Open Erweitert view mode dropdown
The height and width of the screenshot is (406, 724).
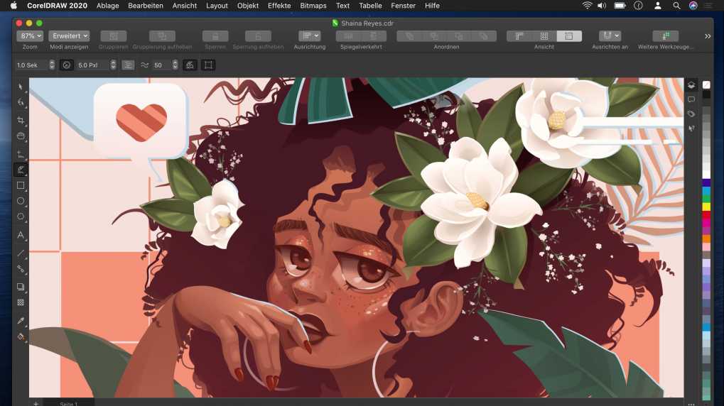tap(69, 36)
